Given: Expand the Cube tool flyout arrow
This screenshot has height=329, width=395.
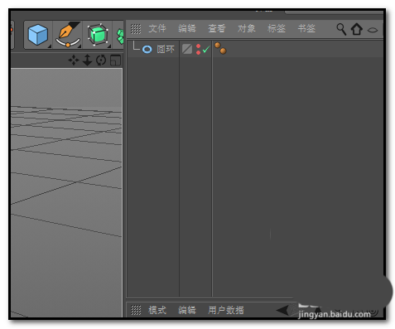Looking at the screenshot, I should click(50, 46).
